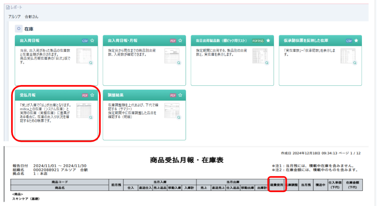The height and width of the screenshot is (206, 377).
Task: Click PDF badge on 出入荷日報・月報 card
Action: click(173, 40)
